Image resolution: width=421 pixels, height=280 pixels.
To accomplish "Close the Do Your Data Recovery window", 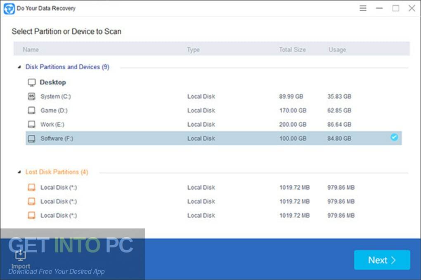I will [412, 8].
